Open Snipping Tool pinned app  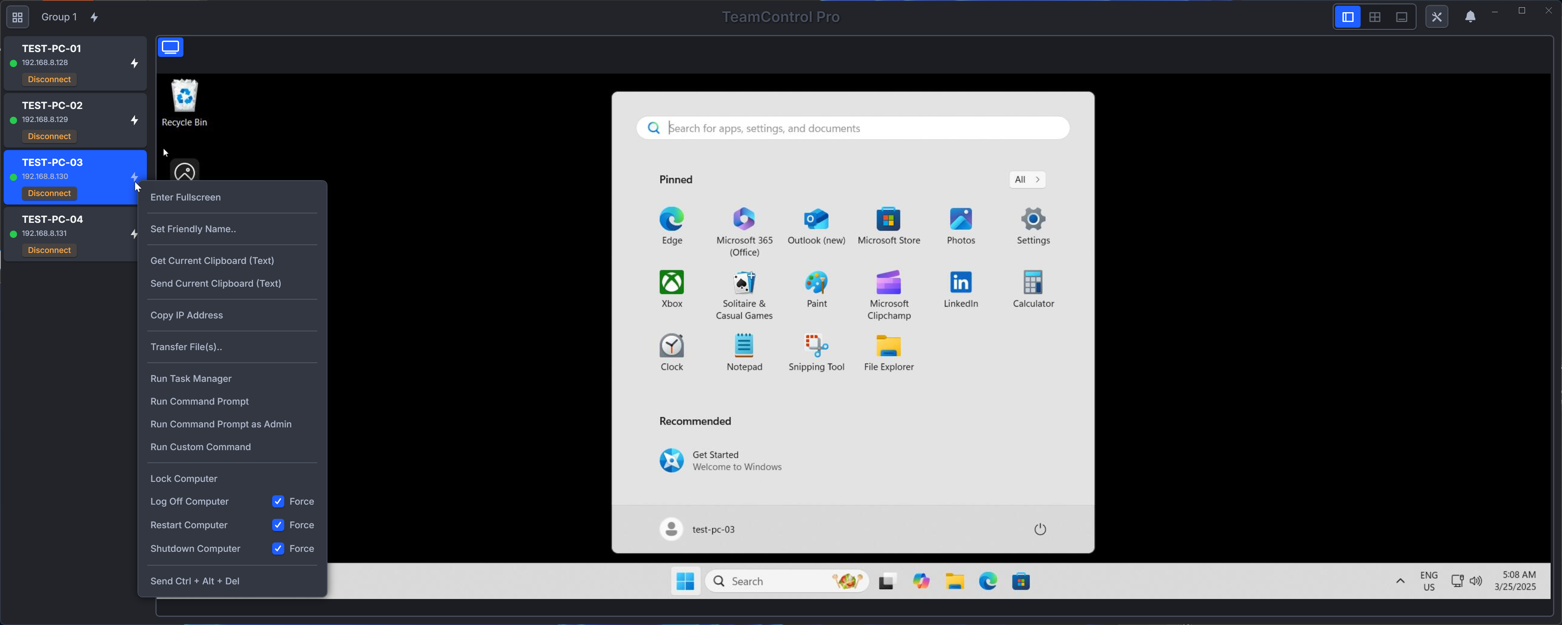816,352
